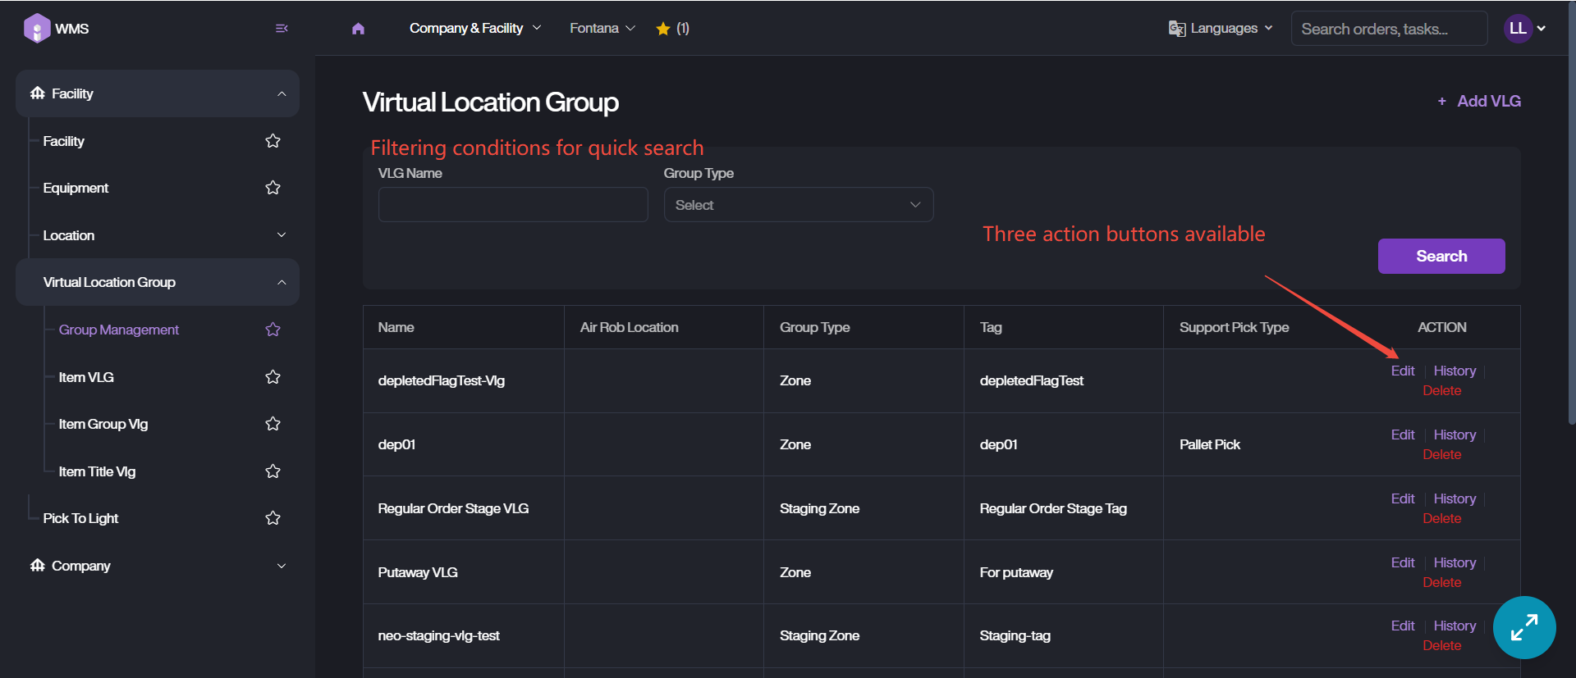This screenshot has width=1576, height=678.
Task: Open Facility page in sidebar
Action: pyautogui.click(x=63, y=141)
